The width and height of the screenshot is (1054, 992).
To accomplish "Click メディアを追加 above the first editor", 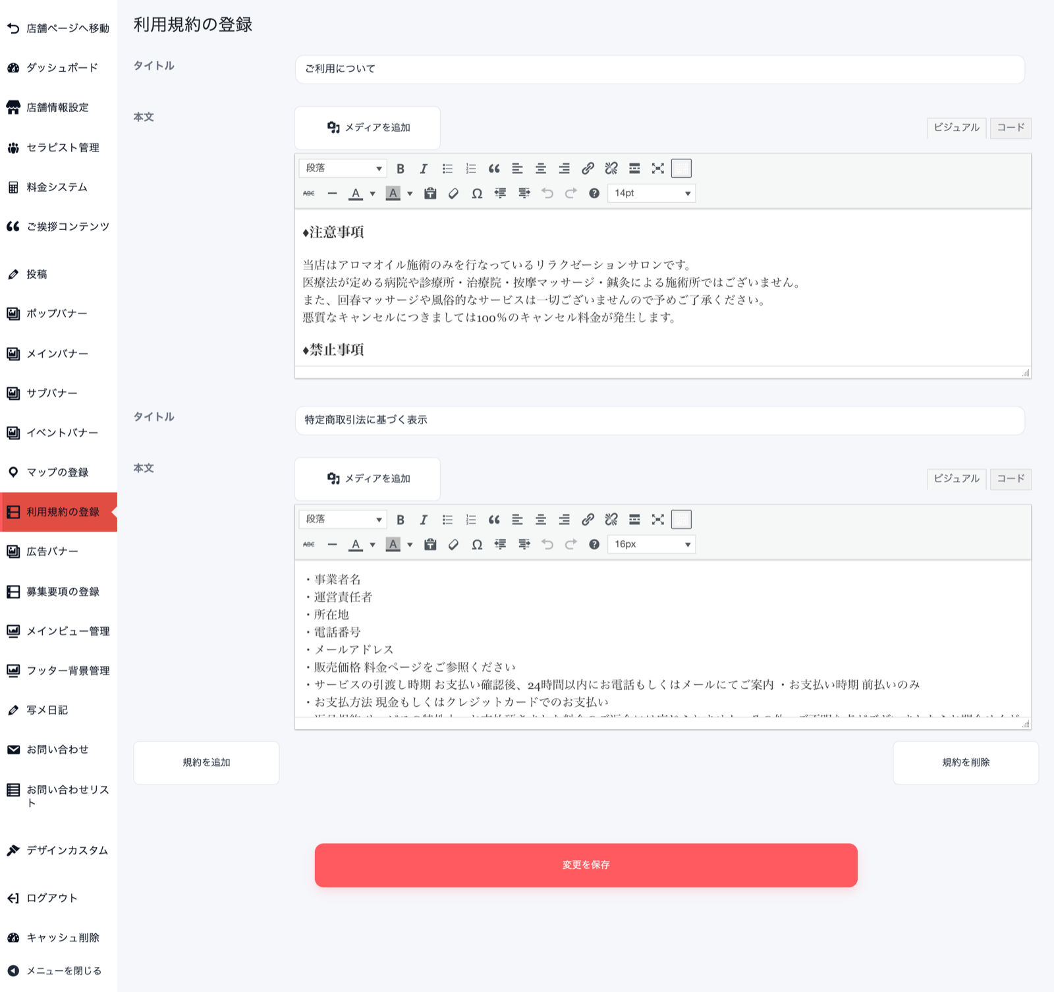I will click(368, 128).
